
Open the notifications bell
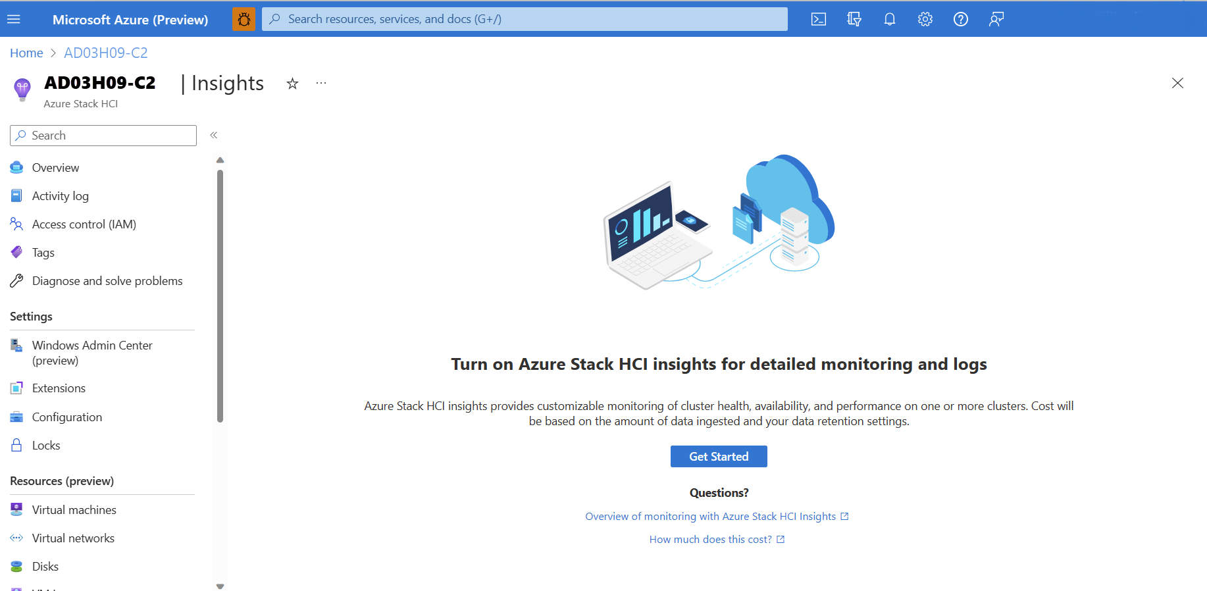[x=890, y=19]
